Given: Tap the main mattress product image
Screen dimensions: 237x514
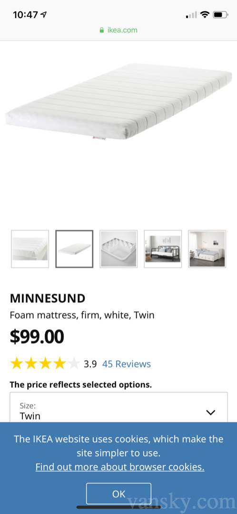Looking at the screenshot, I should [118, 102].
